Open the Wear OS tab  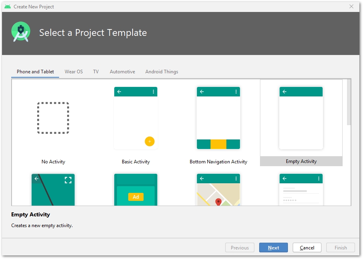(x=73, y=72)
